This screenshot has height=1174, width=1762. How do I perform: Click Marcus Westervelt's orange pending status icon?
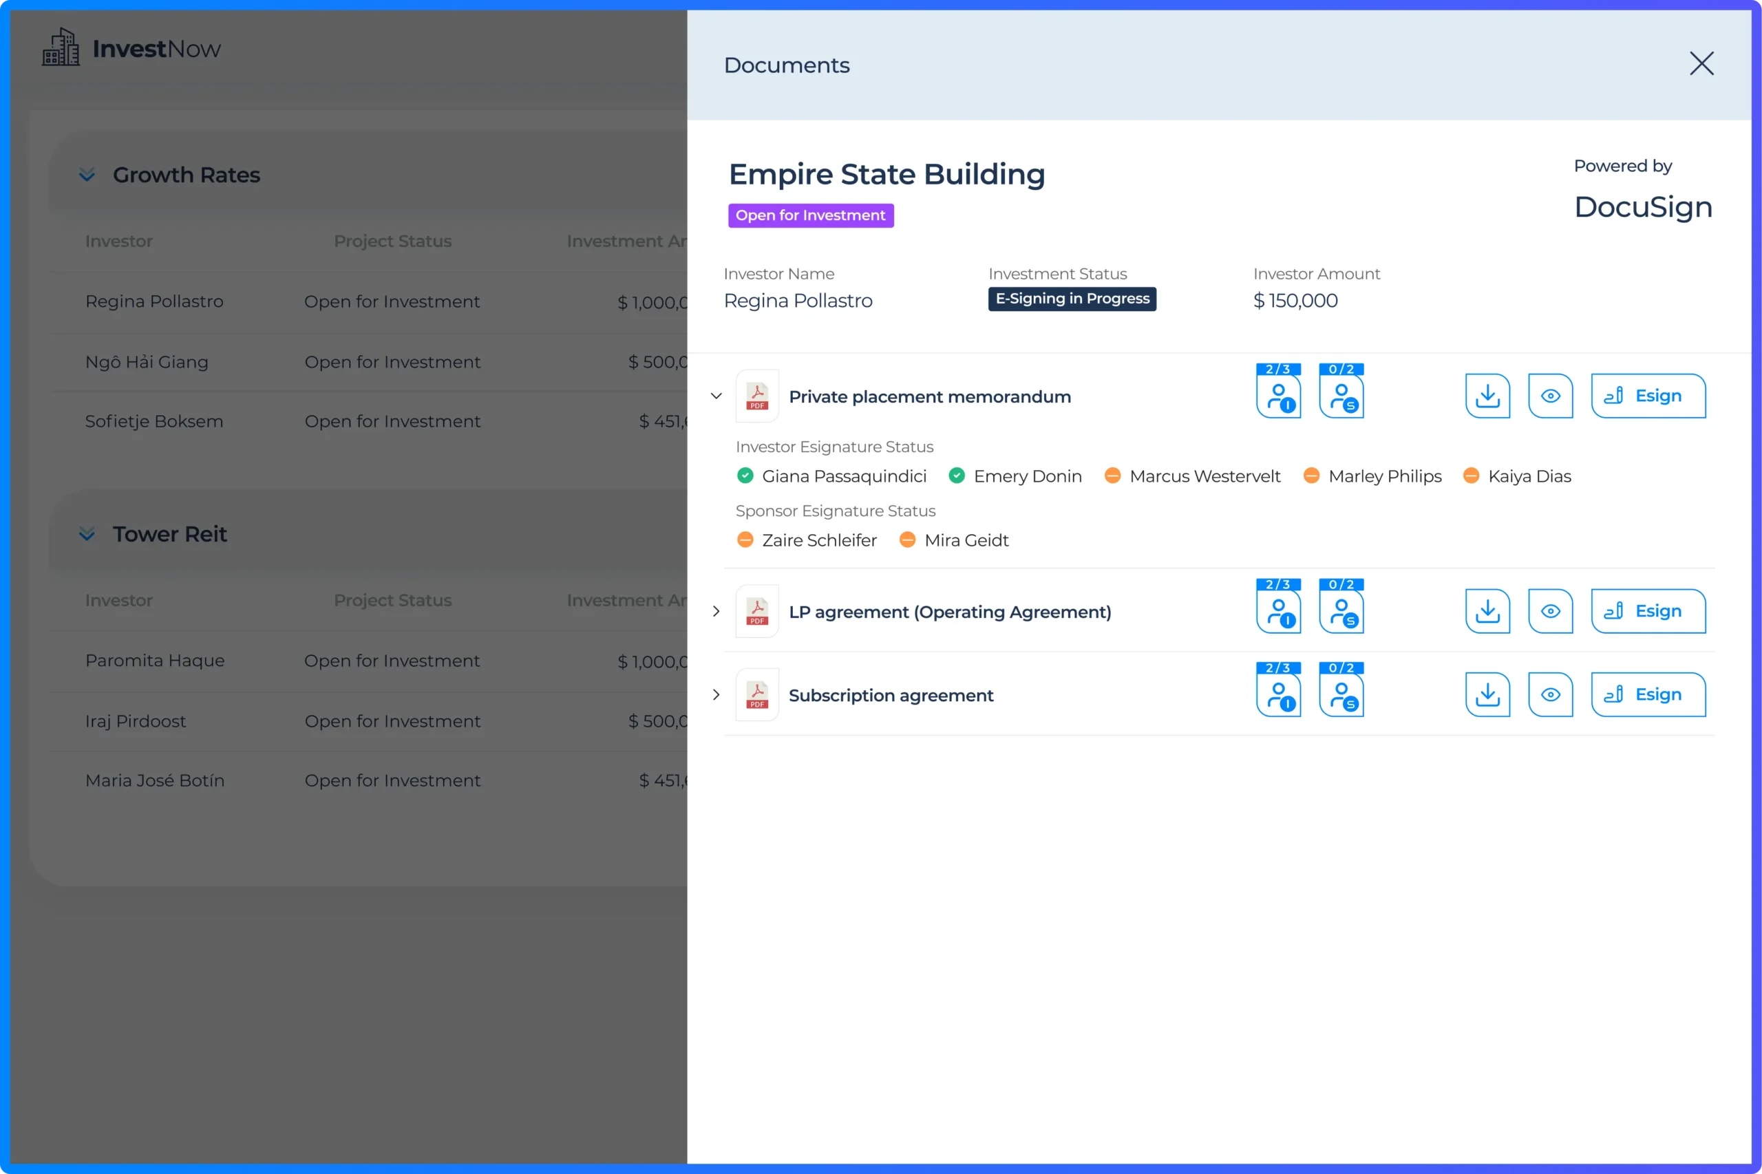point(1112,476)
